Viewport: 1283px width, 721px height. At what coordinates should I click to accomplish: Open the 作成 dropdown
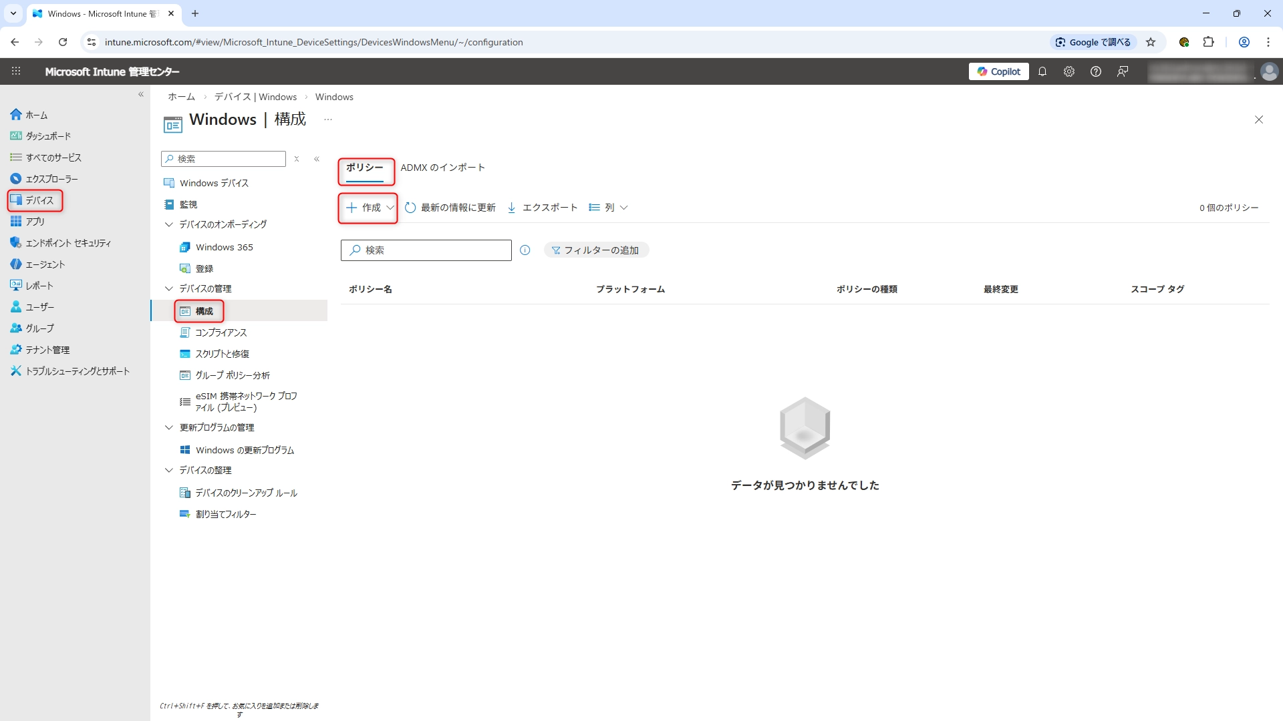pyautogui.click(x=368, y=208)
